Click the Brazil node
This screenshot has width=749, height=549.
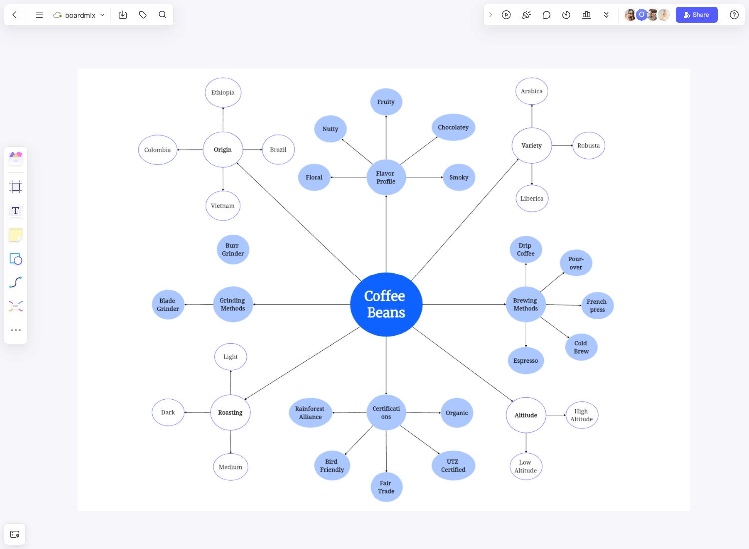[278, 150]
